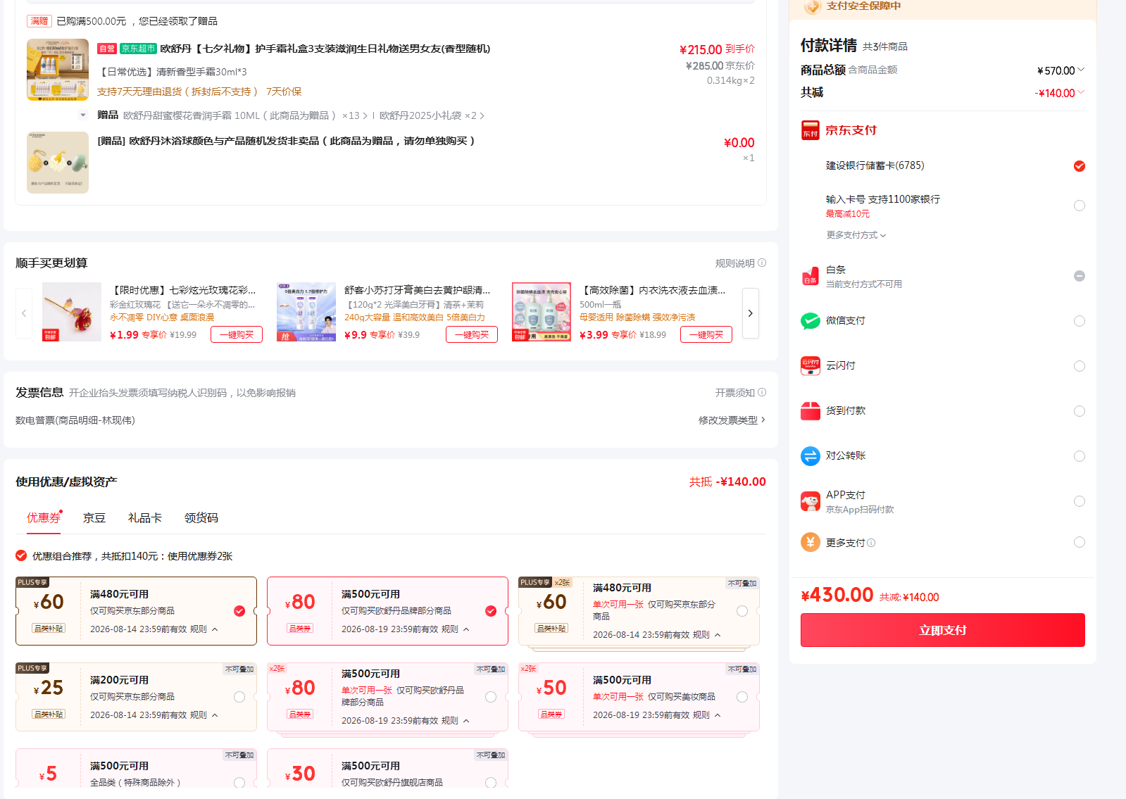This screenshot has width=1126, height=799.
Task: Click the info icon beside 规则说明
Action: tap(762, 263)
